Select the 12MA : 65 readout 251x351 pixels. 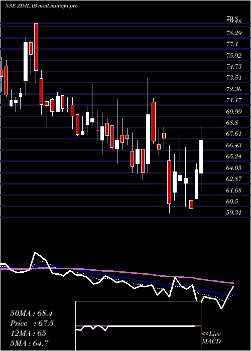click(x=28, y=333)
